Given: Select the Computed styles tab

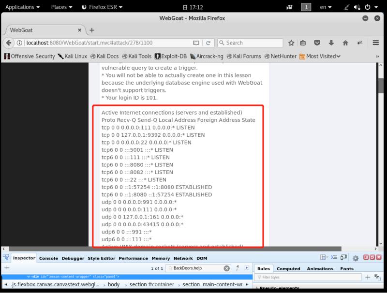Looking at the screenshot, I should coord(288,269).
